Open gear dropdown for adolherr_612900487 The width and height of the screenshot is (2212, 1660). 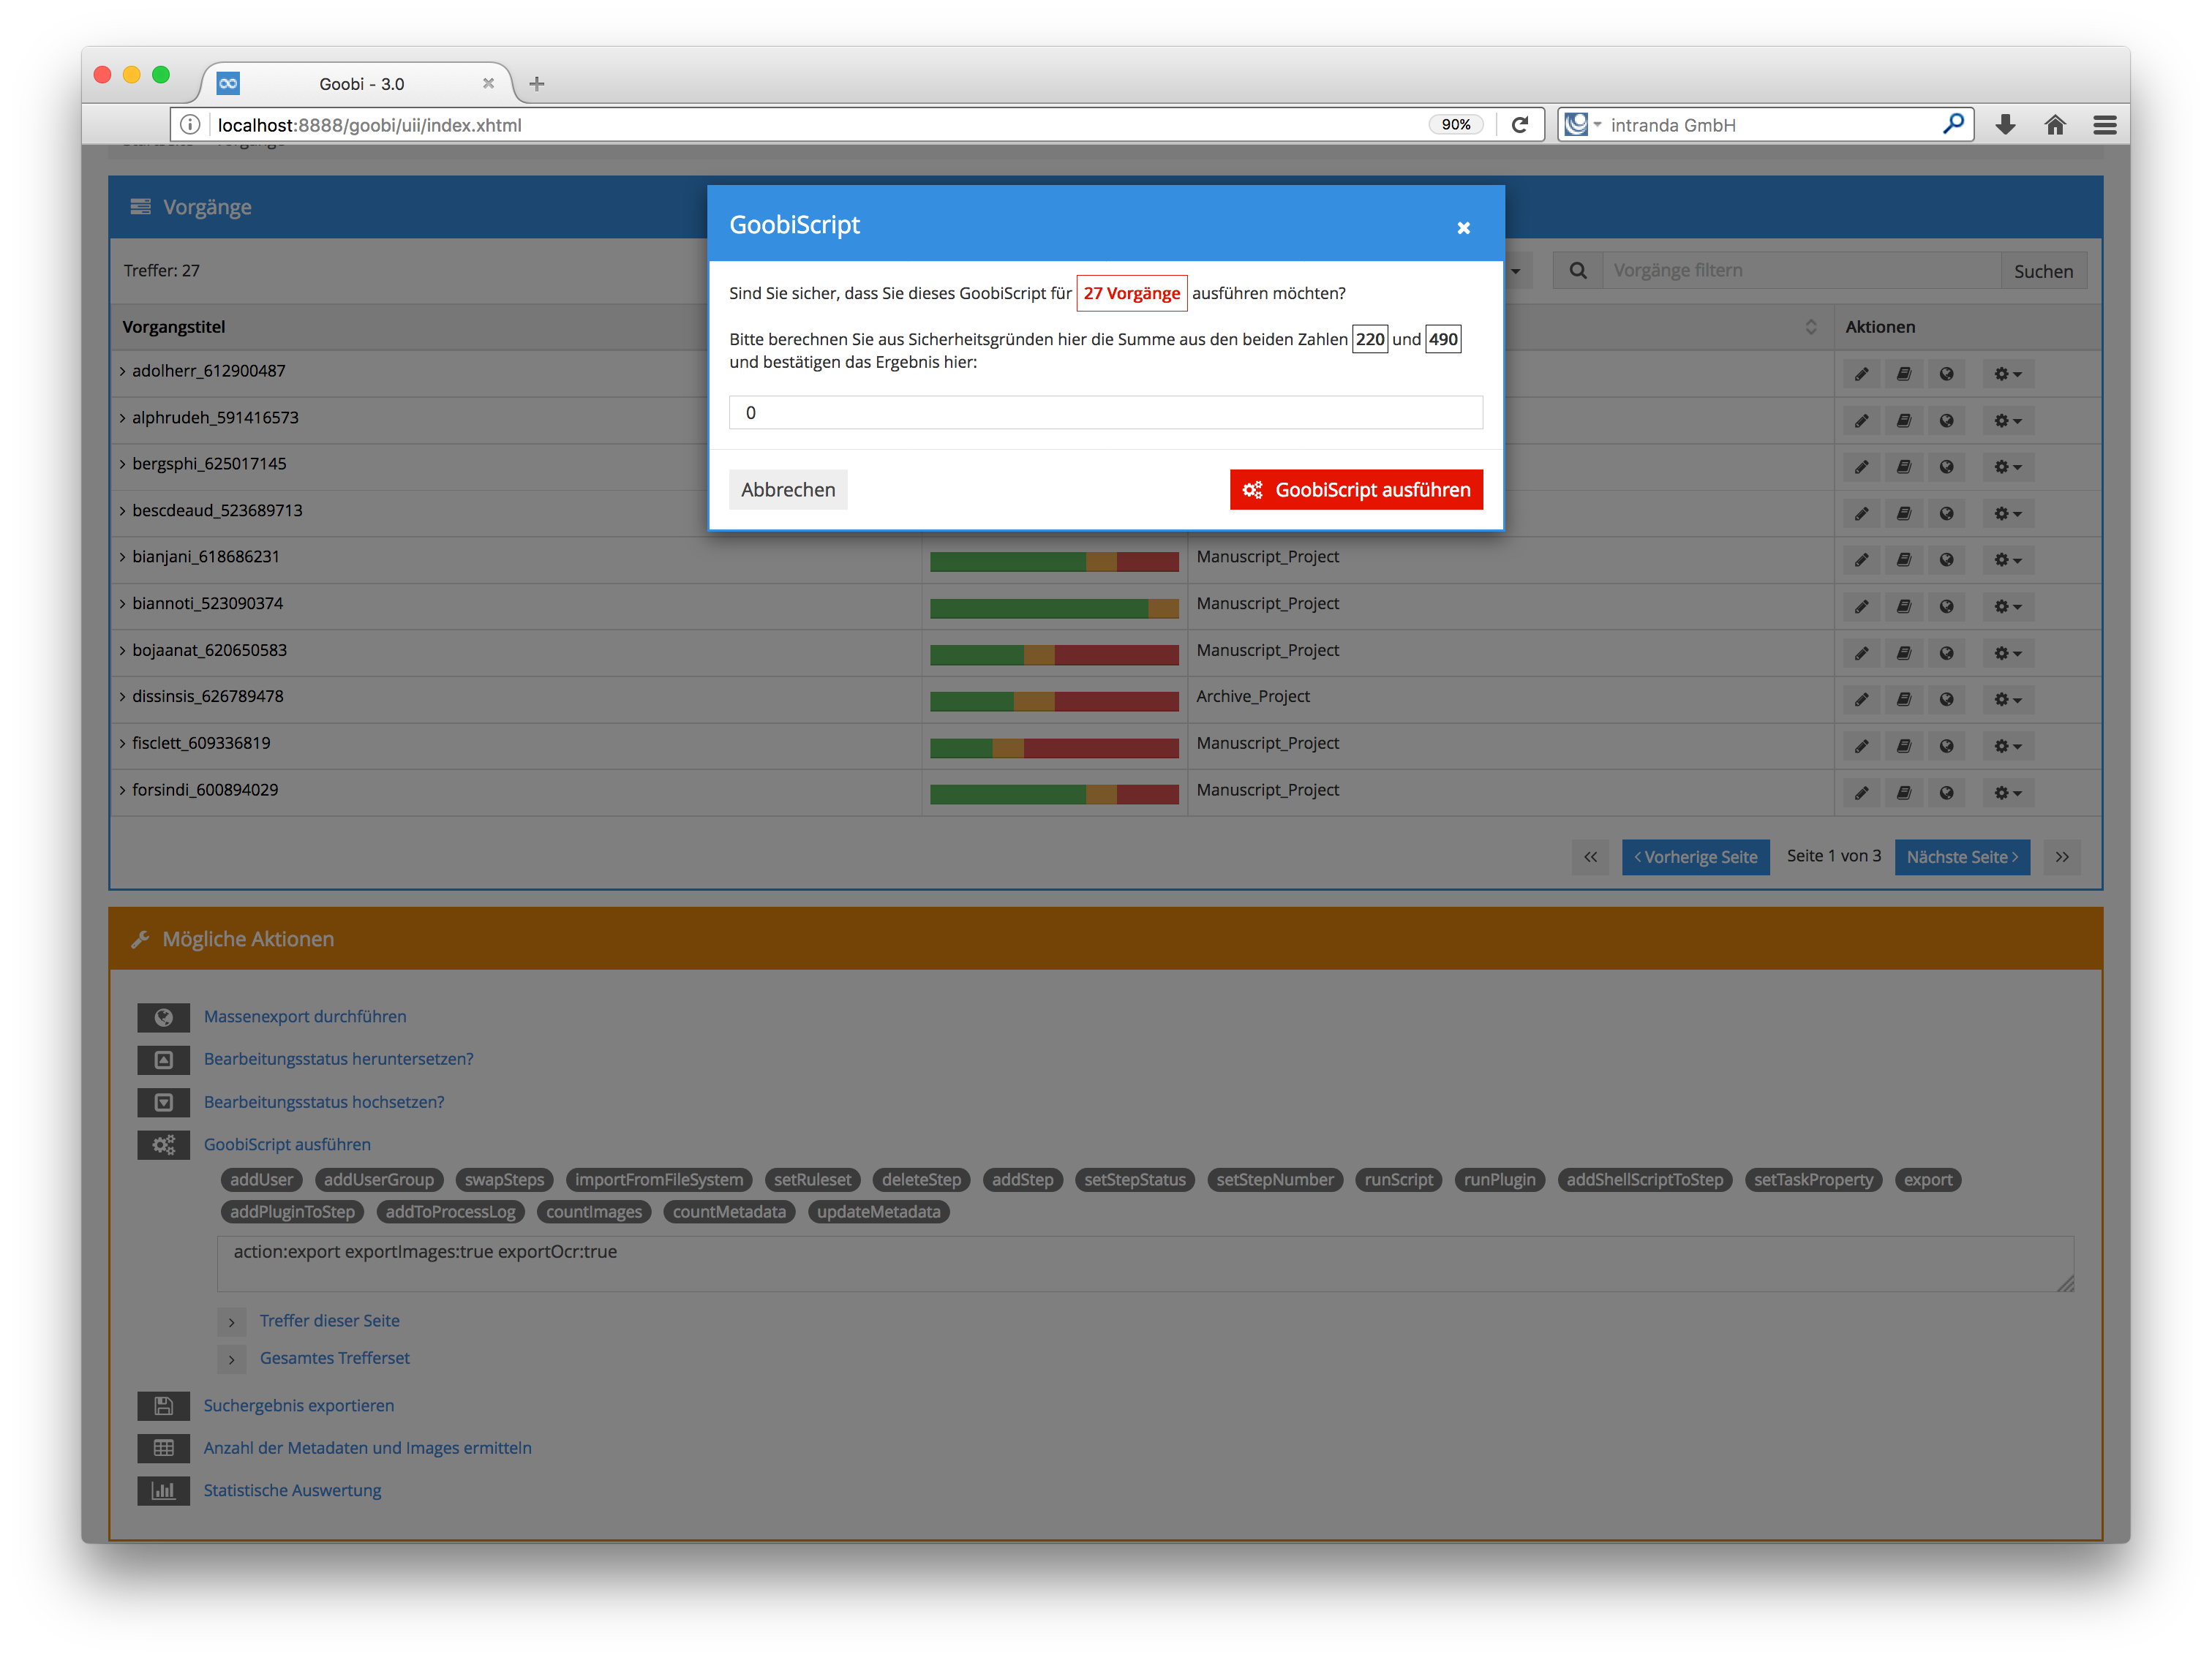2007,374
